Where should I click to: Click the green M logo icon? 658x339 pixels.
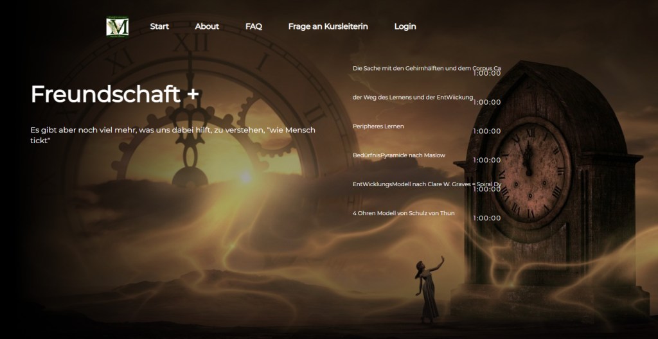(x=118, y=26)
